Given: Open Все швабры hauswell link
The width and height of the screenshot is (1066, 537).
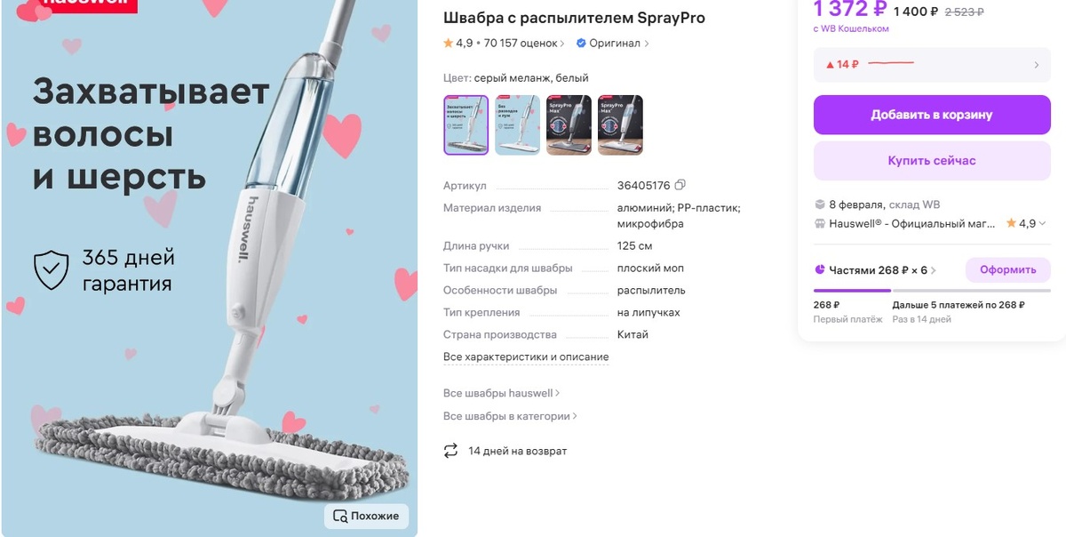Looking at the screenshot, I should pos(501,393).
